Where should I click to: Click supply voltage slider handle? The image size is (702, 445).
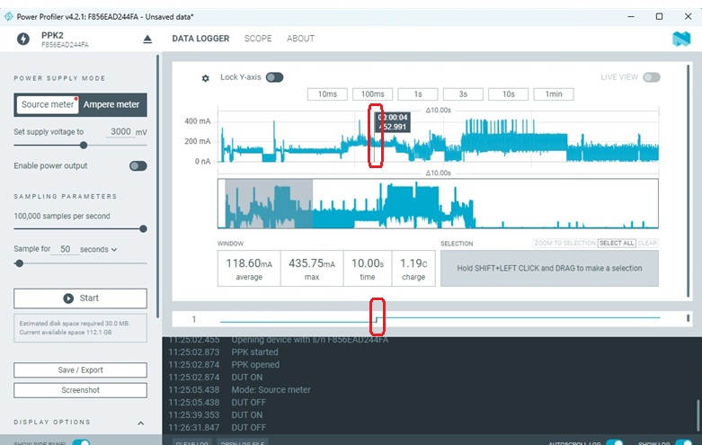[84, 145]
